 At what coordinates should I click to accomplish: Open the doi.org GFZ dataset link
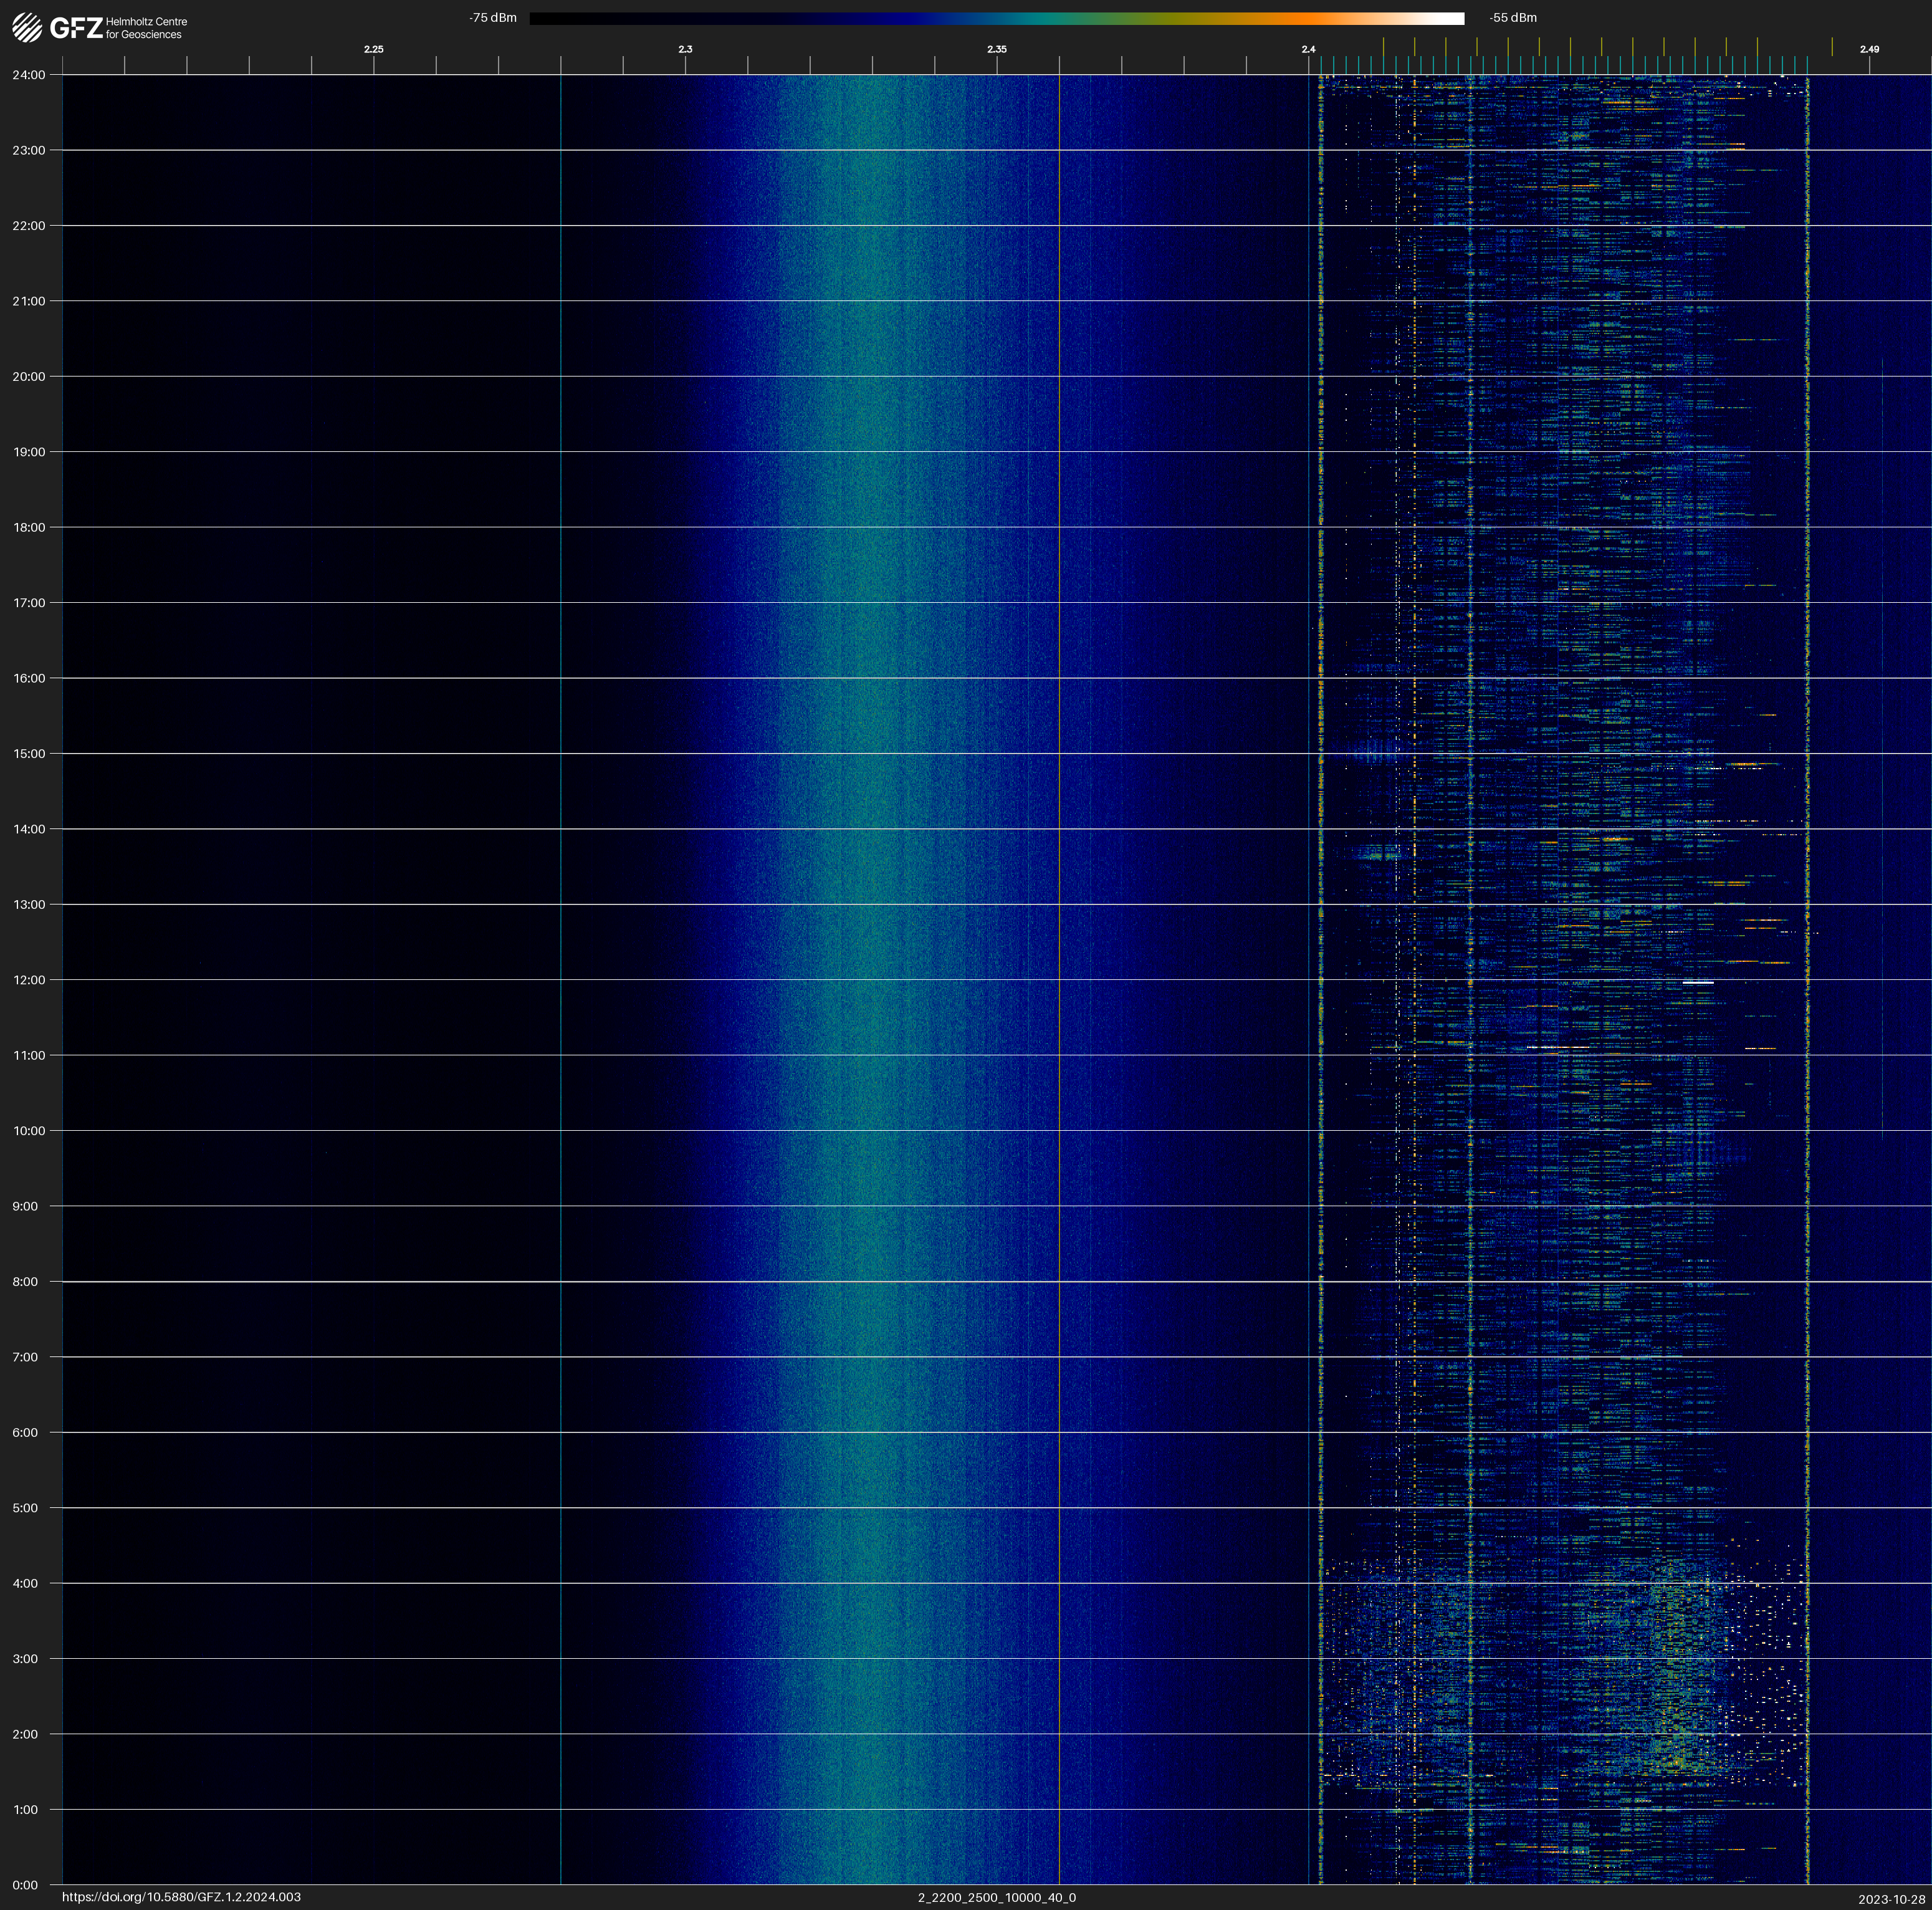181,1897
